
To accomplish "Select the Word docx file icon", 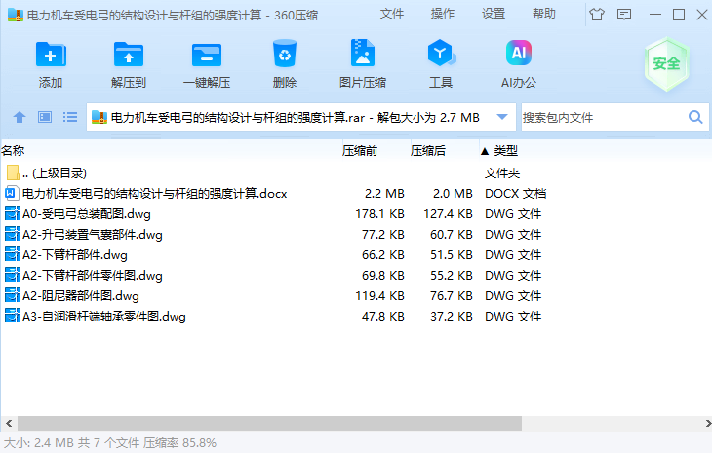I will (12, 194).
